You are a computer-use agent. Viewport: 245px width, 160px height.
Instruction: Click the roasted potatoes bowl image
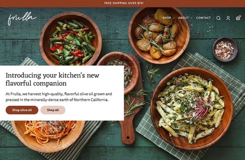159,36
